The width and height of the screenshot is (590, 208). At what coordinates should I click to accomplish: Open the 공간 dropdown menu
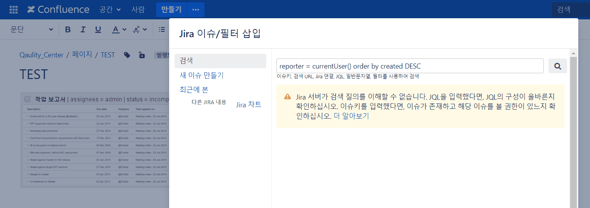(110, 10)
